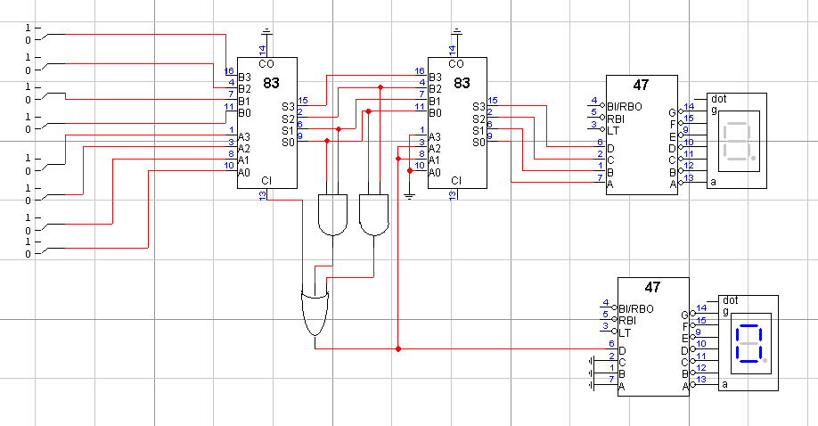Click the S3 pin 15 of second adder

493,102
